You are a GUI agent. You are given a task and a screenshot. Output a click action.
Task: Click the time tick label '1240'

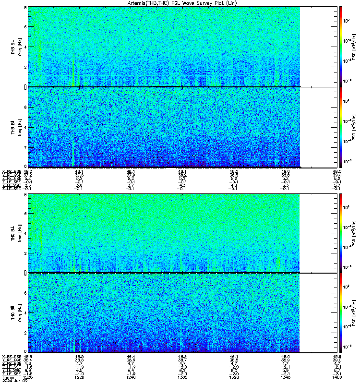click(x=131, y=377)
